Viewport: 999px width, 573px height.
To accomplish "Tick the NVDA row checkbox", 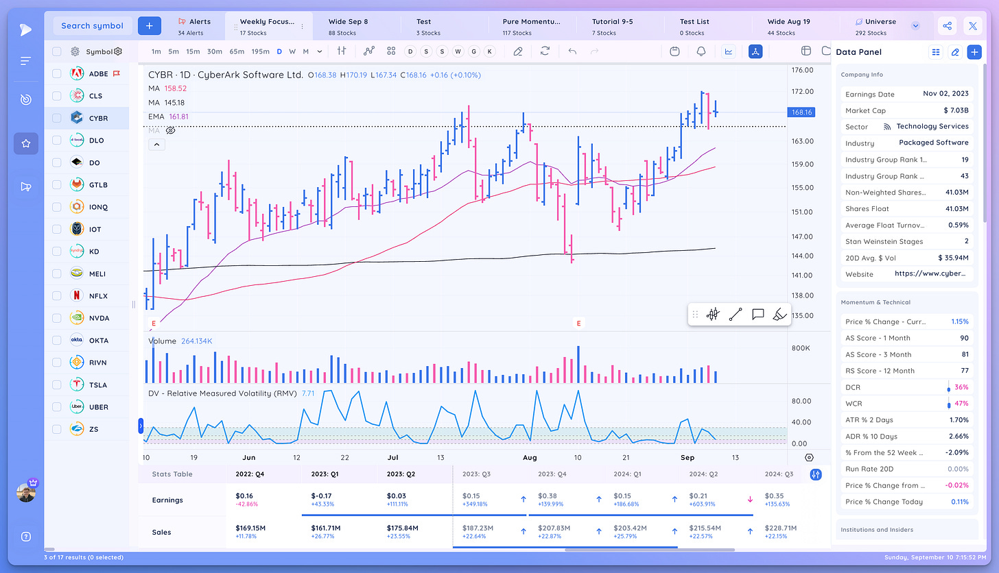I will (x=57, y=318).
